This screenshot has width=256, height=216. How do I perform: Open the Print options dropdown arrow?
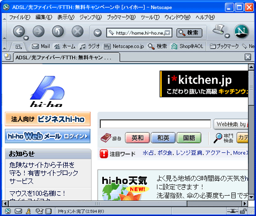(x=227, y=36)
